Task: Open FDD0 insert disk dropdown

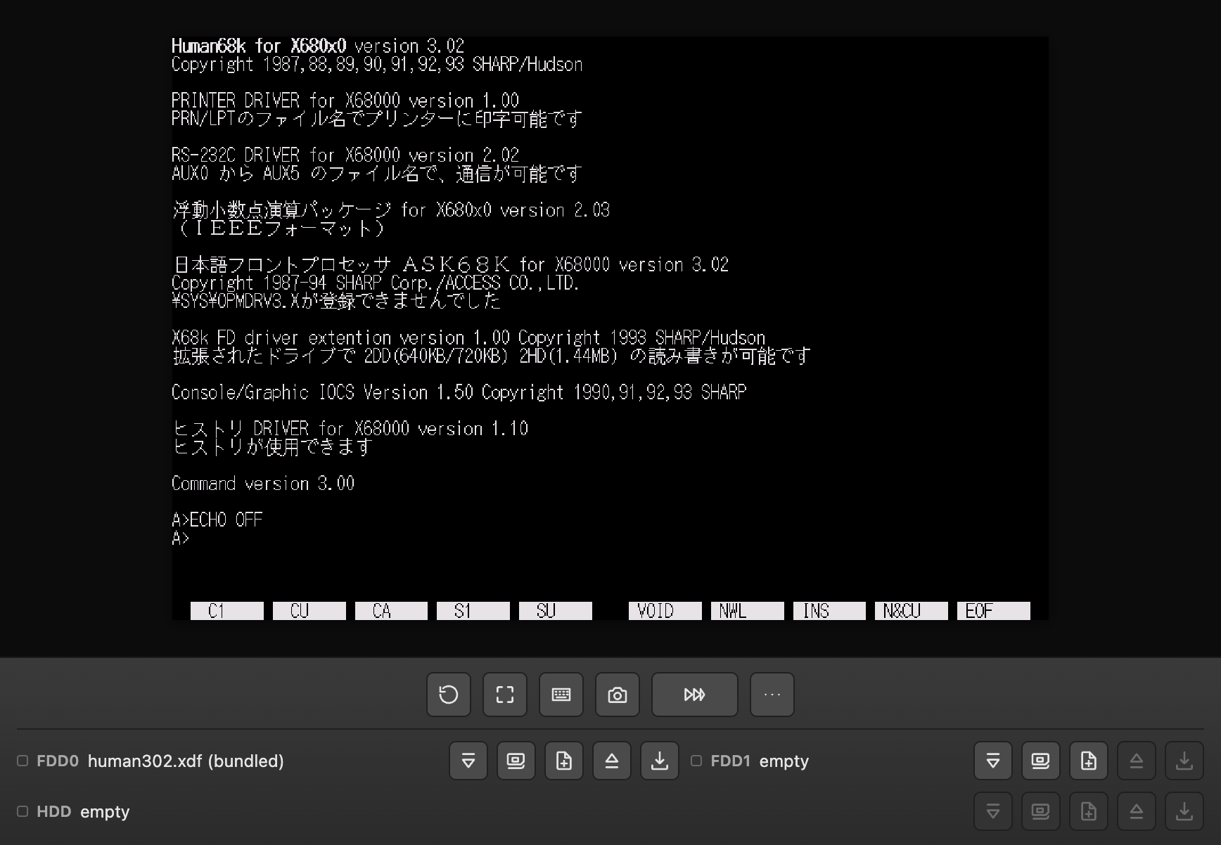Action: tap(468, 761)
